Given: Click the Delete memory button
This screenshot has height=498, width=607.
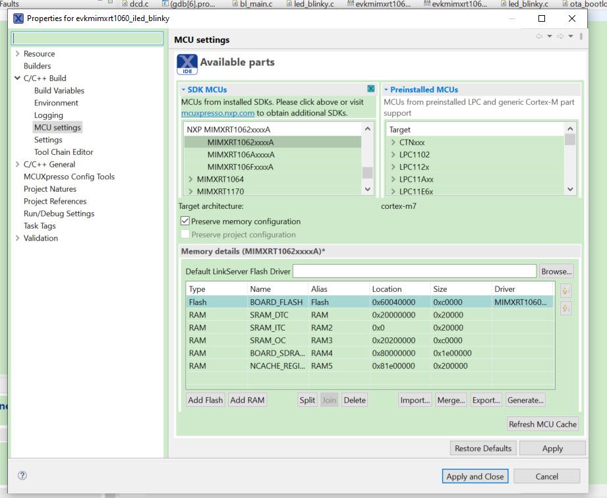Looking at the screenshot, I should coord(355,400).
